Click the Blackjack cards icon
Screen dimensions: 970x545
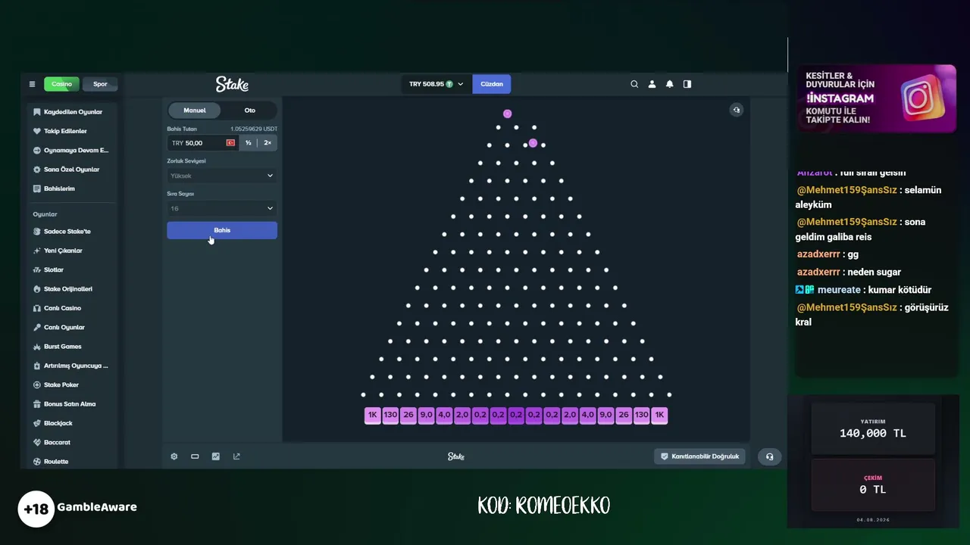(36, 423)
